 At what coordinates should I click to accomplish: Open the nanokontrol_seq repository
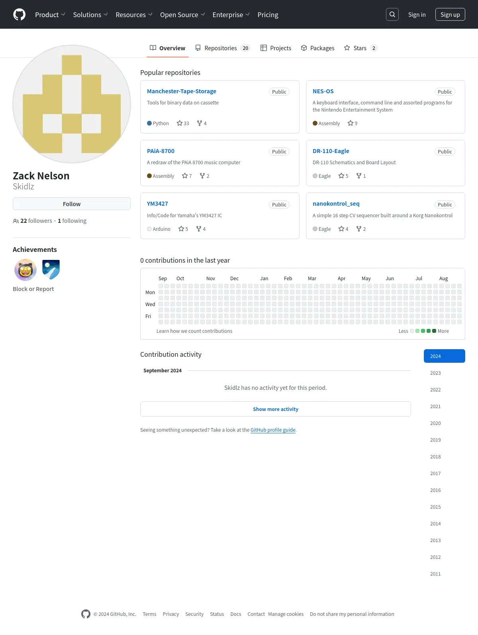[x=336, y=203]
